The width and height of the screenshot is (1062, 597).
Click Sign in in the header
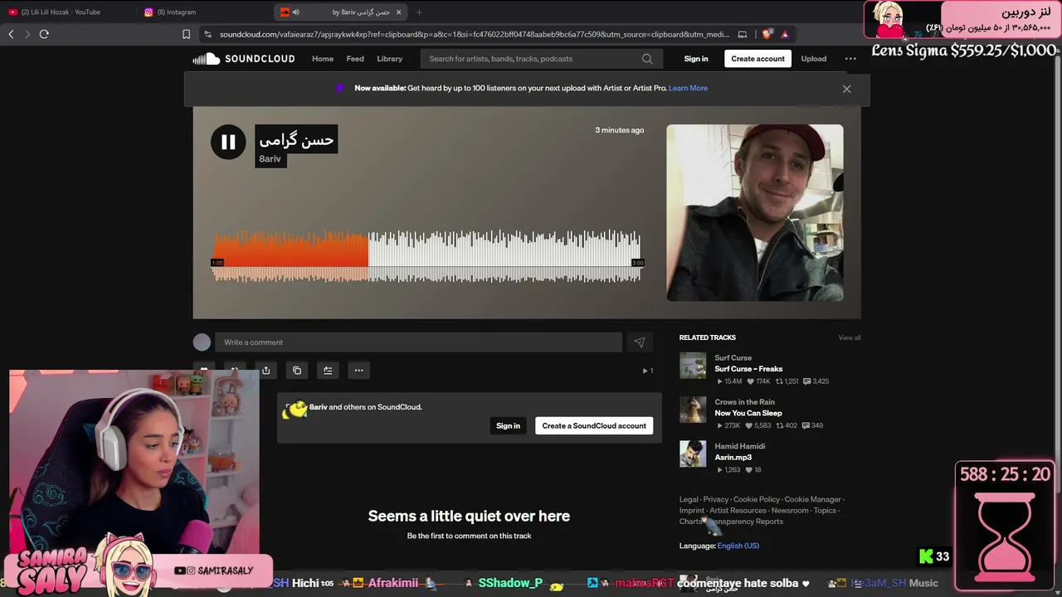tap(696, 59)
